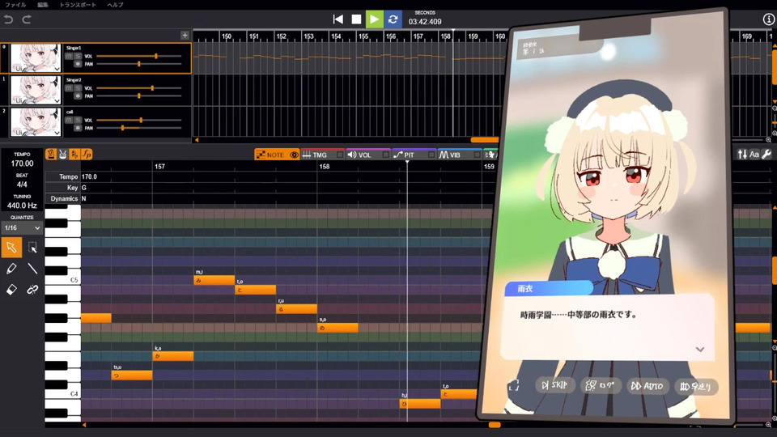Mute the Singer2 track

[x=69, y=88]
